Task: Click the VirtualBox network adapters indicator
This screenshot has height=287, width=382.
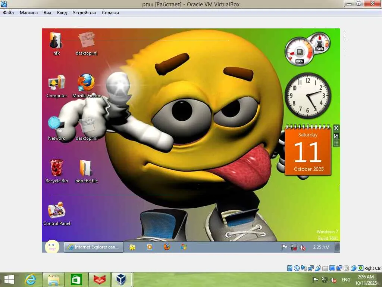Action: [x=311, y=268]
